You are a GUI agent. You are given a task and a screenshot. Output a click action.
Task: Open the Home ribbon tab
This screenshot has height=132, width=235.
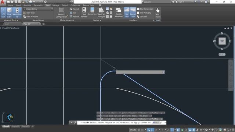[x=11, y=5]
